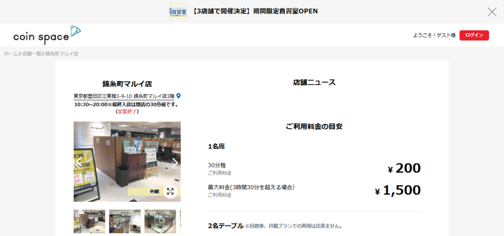Show previous store photo arrow
This screenshot has height=236, width=504.
[79, 163]
